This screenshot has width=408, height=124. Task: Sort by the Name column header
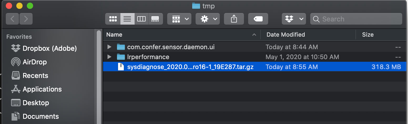[x=179, y=35]
